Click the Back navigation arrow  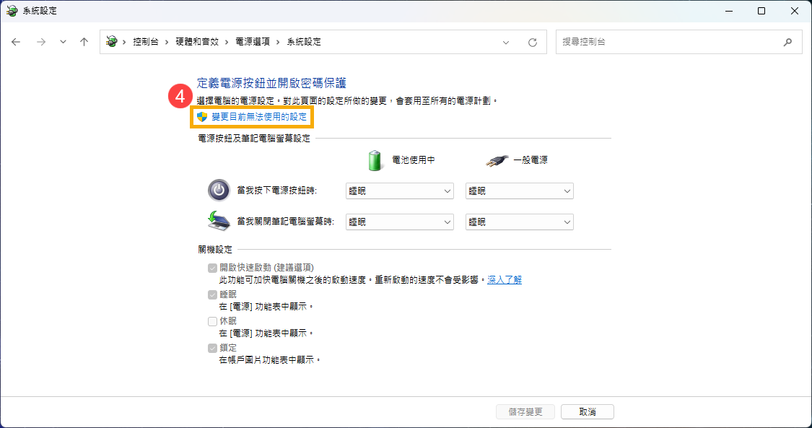click(x=17, y=42)
